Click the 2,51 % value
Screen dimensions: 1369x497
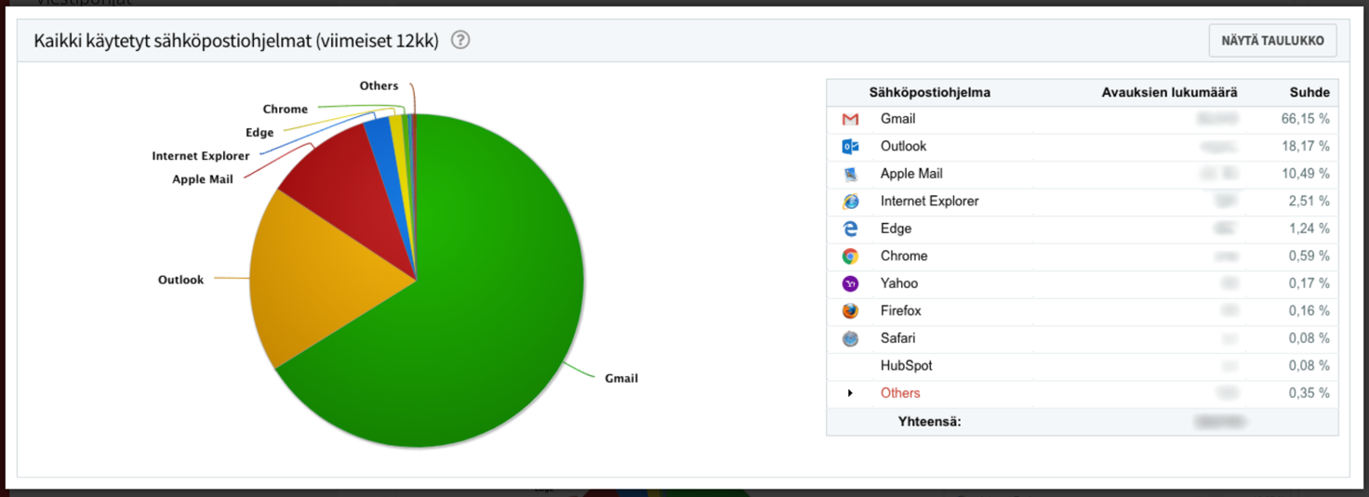[x=1309, y=201]
